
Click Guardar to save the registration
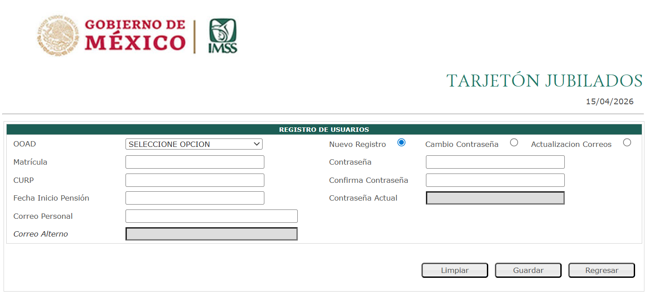click(528, 270)
